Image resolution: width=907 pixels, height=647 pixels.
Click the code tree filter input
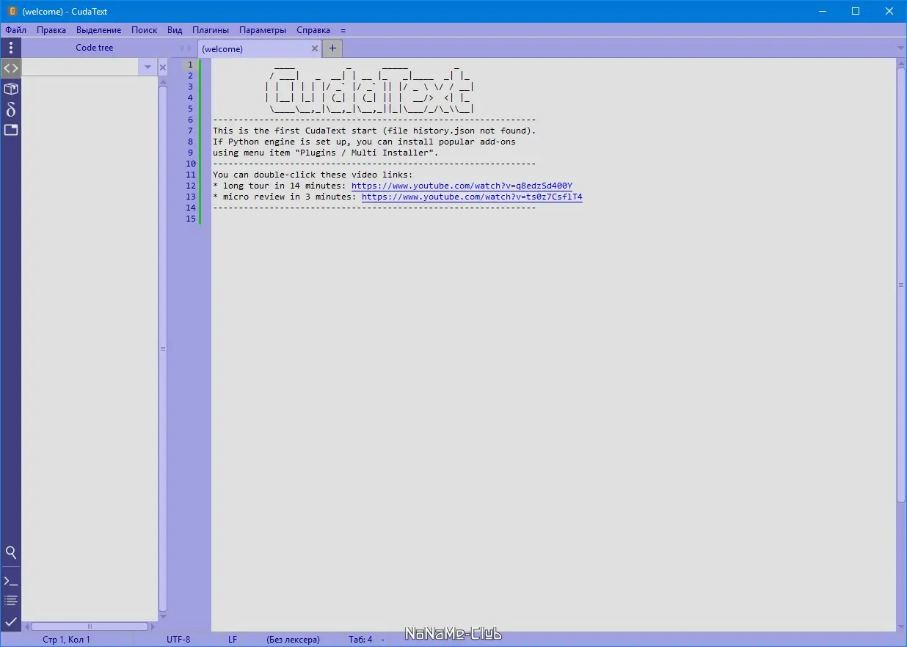tap(81, 67)
